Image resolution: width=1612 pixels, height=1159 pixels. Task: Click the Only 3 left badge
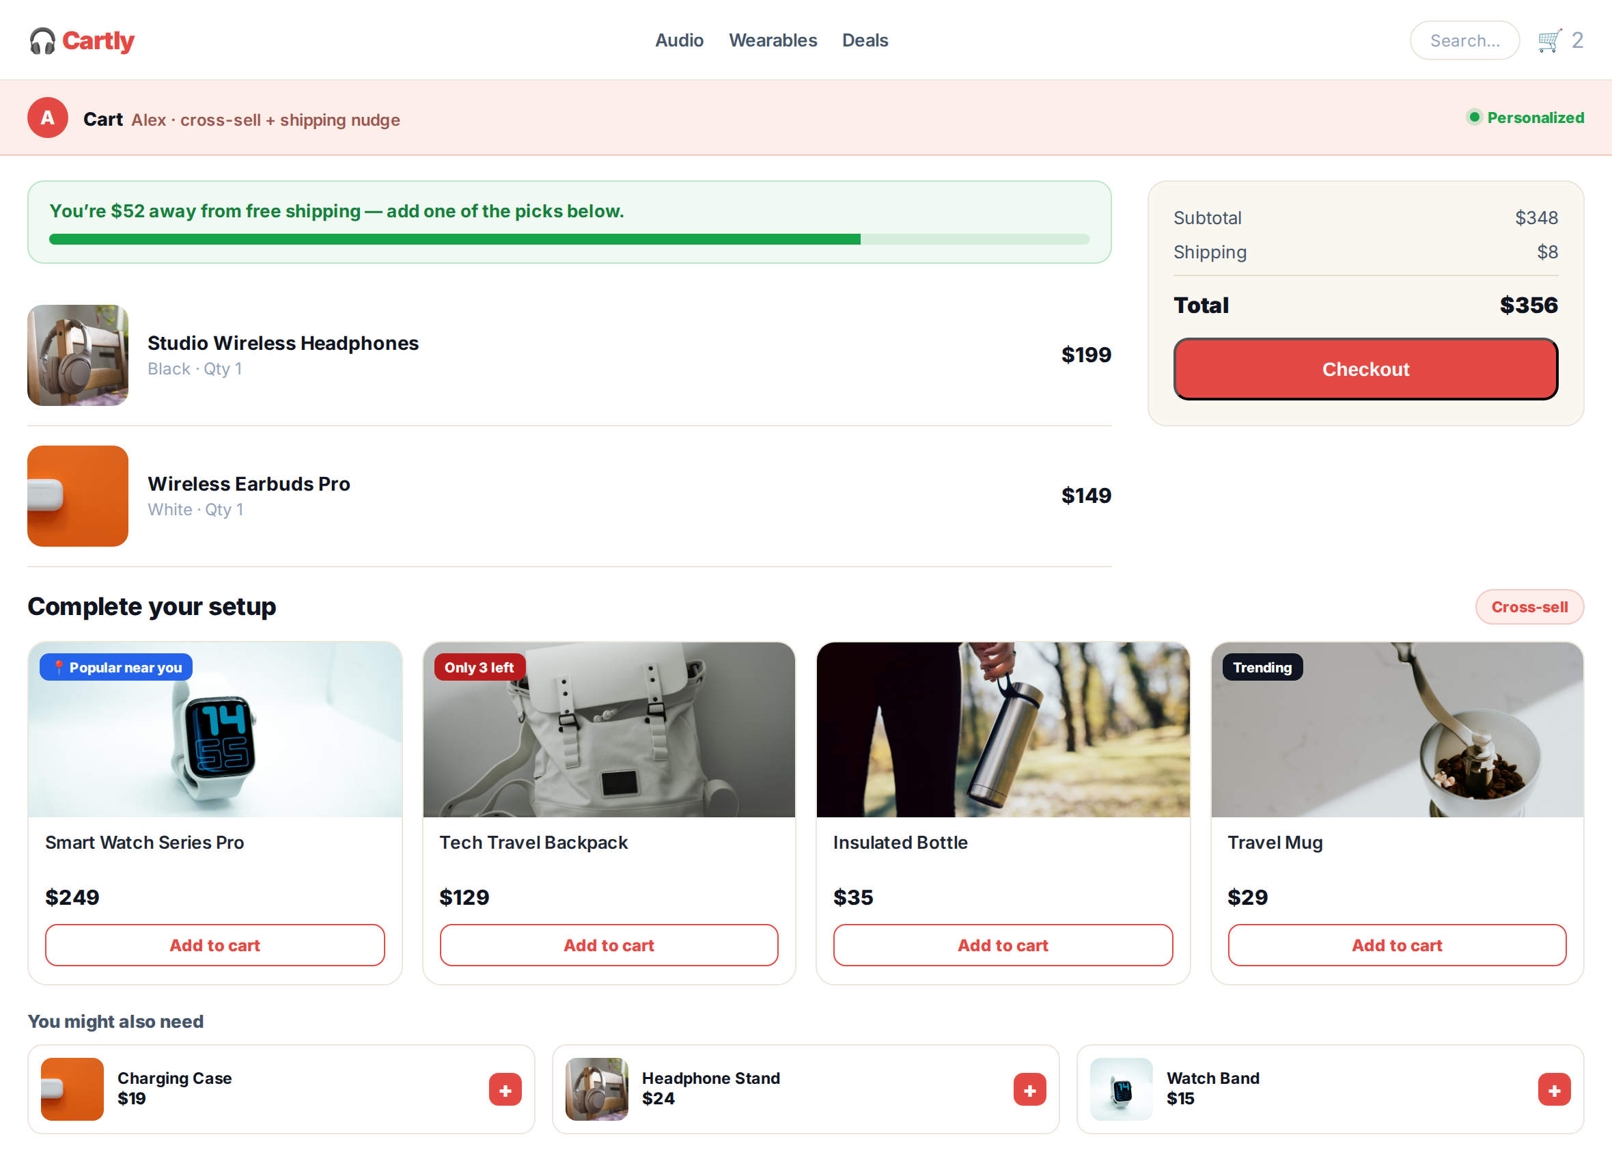point(480,667)
